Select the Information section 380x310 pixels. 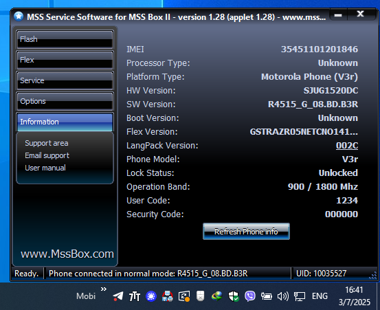(x=65, y=122)
